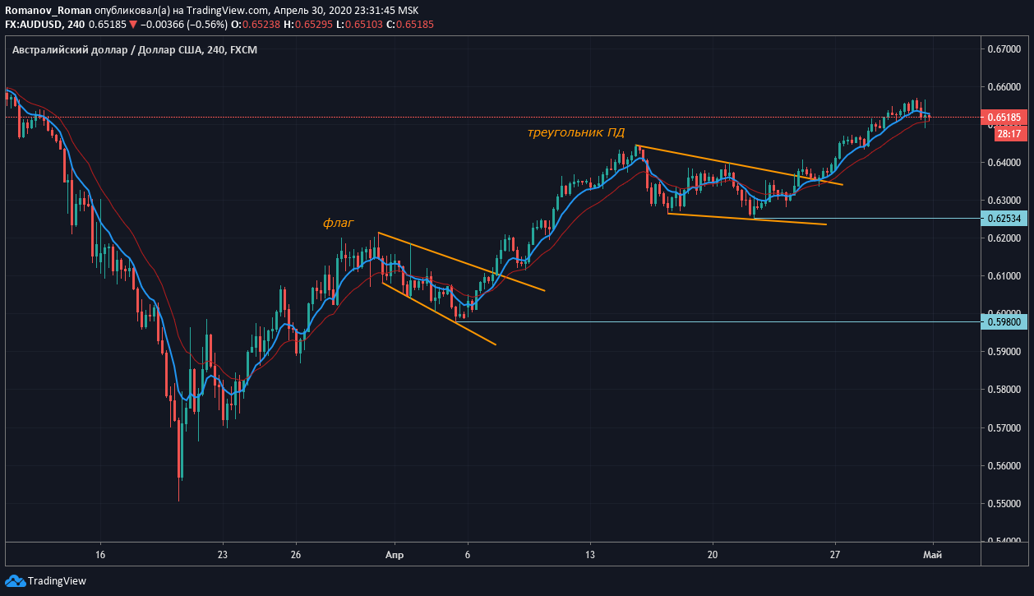Viewport: 1034px width, 596px height.
Task: Select the 'Апр' month marker on time axis
Action: (395, 555)
